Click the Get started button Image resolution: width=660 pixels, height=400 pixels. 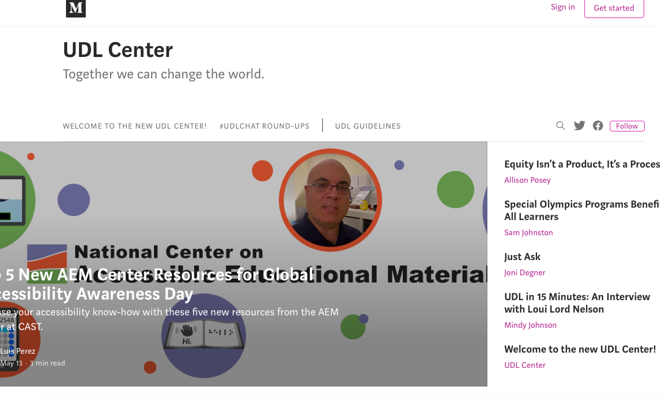click(x=614, y=8)
